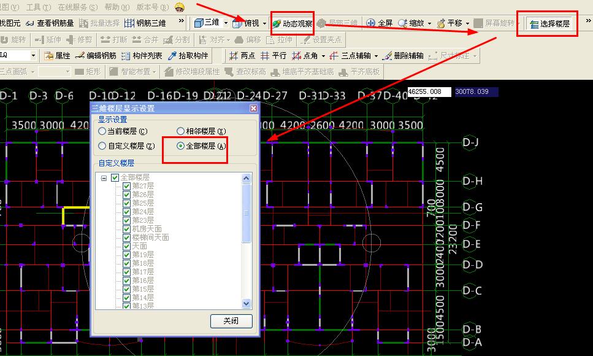The height and width of the screenshot is (356, 593).
Task: Click the 拉伸 stretch tool
Action: coord(280,39)
